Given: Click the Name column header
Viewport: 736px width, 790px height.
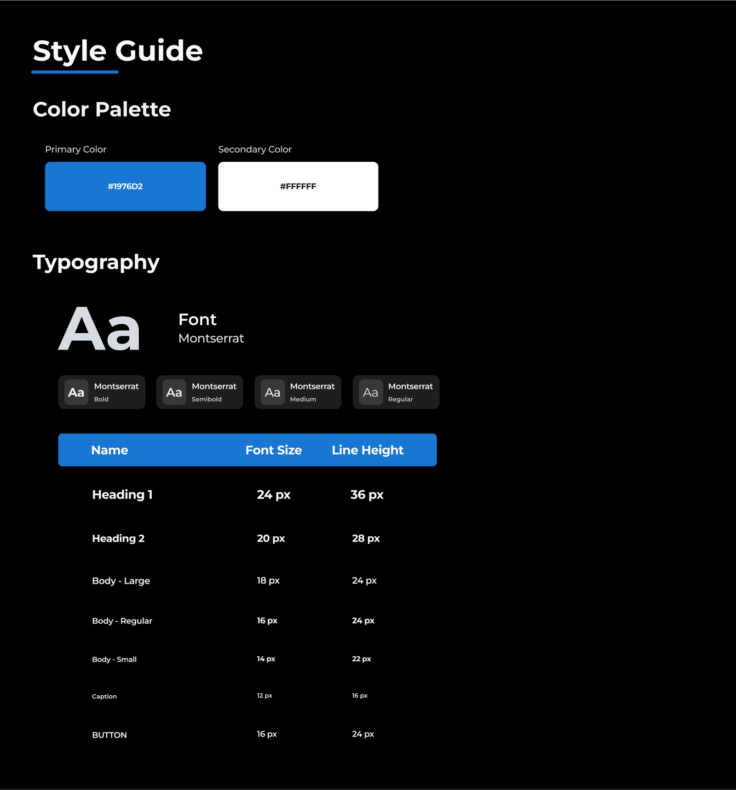Looking at the screenshot, I should click(x=109, y=450).
